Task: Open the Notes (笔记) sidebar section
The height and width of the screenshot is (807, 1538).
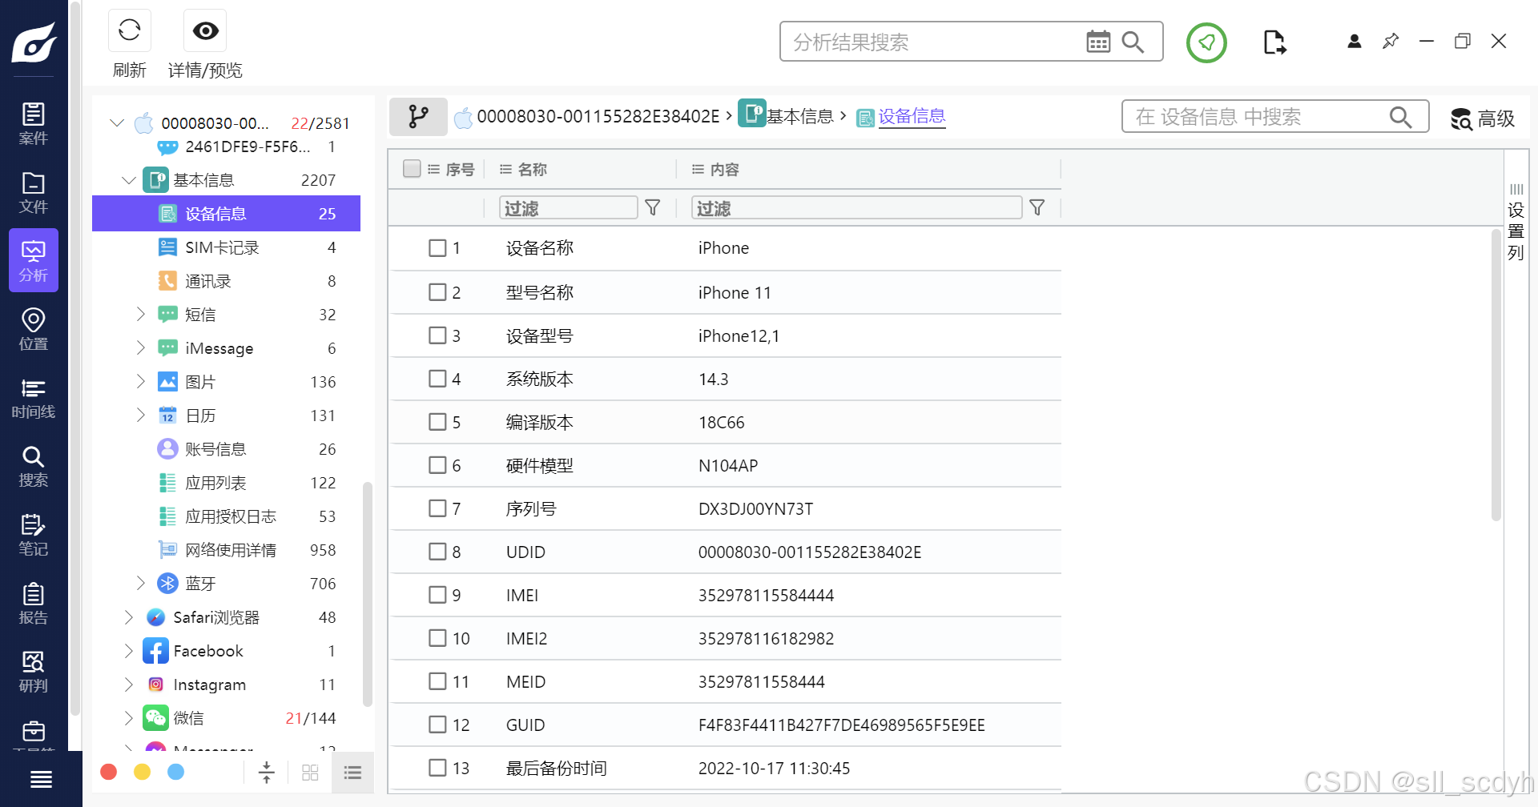Action: click(x=34, y=535)
